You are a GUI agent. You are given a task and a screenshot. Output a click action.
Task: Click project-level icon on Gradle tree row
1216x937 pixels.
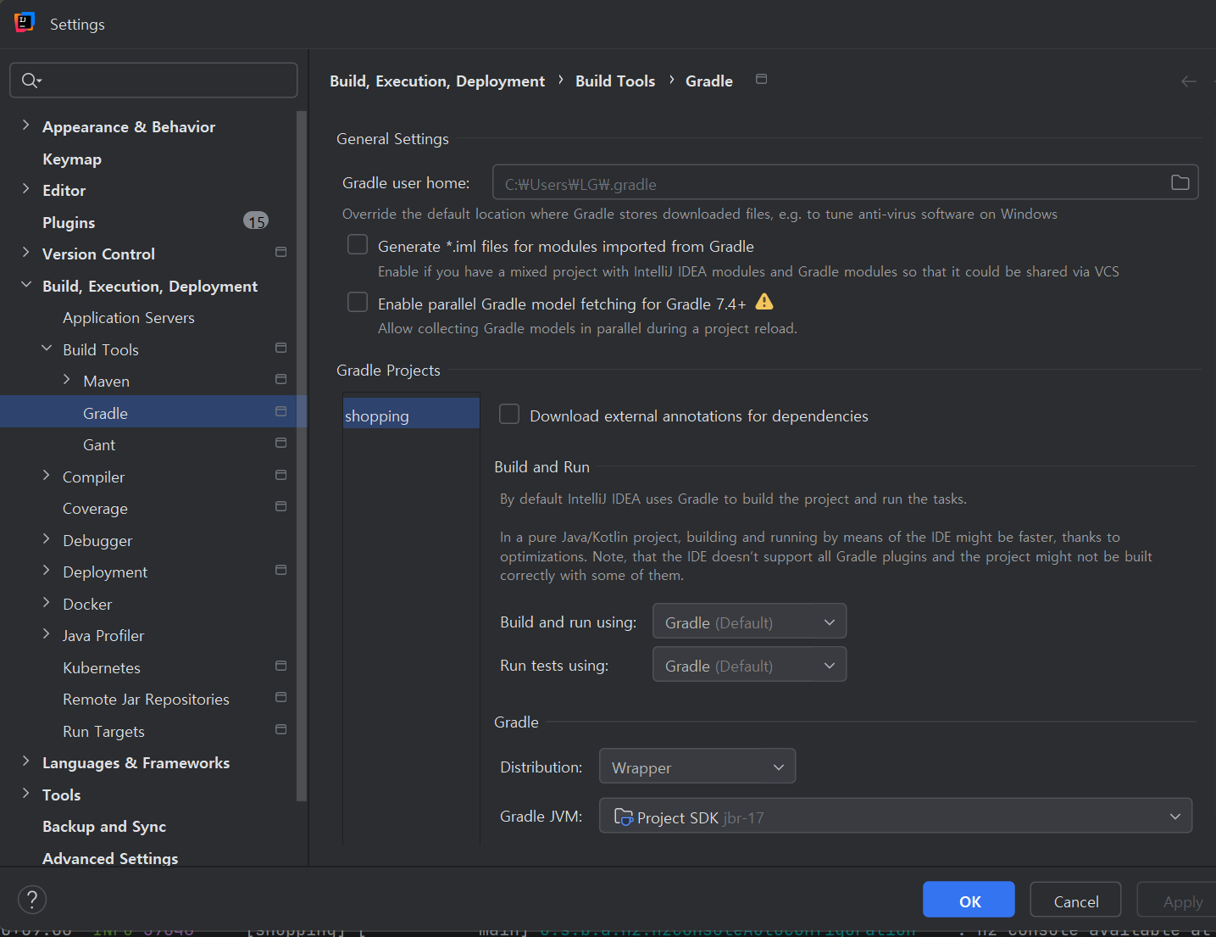click(x=281, y=411)
